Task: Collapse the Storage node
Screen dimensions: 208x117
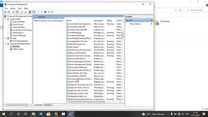Action: pyautogui.click(x=5, y=38)
